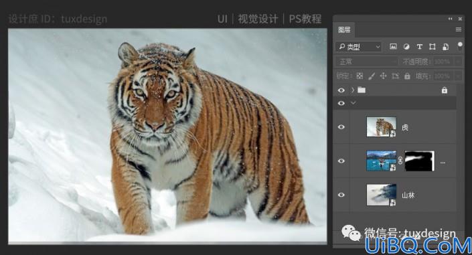Hide the 虎 layer

[x=341, y=127]
